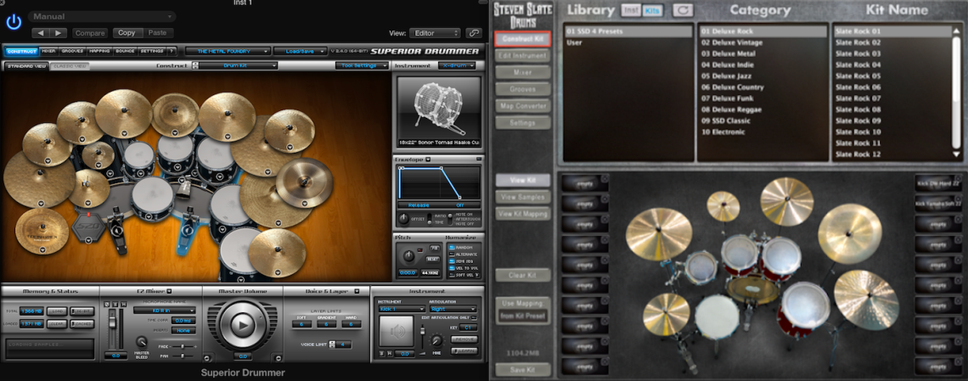Open the question mark help tab
This screenshot has height=381, width=968.
click(x=171, y=51)
